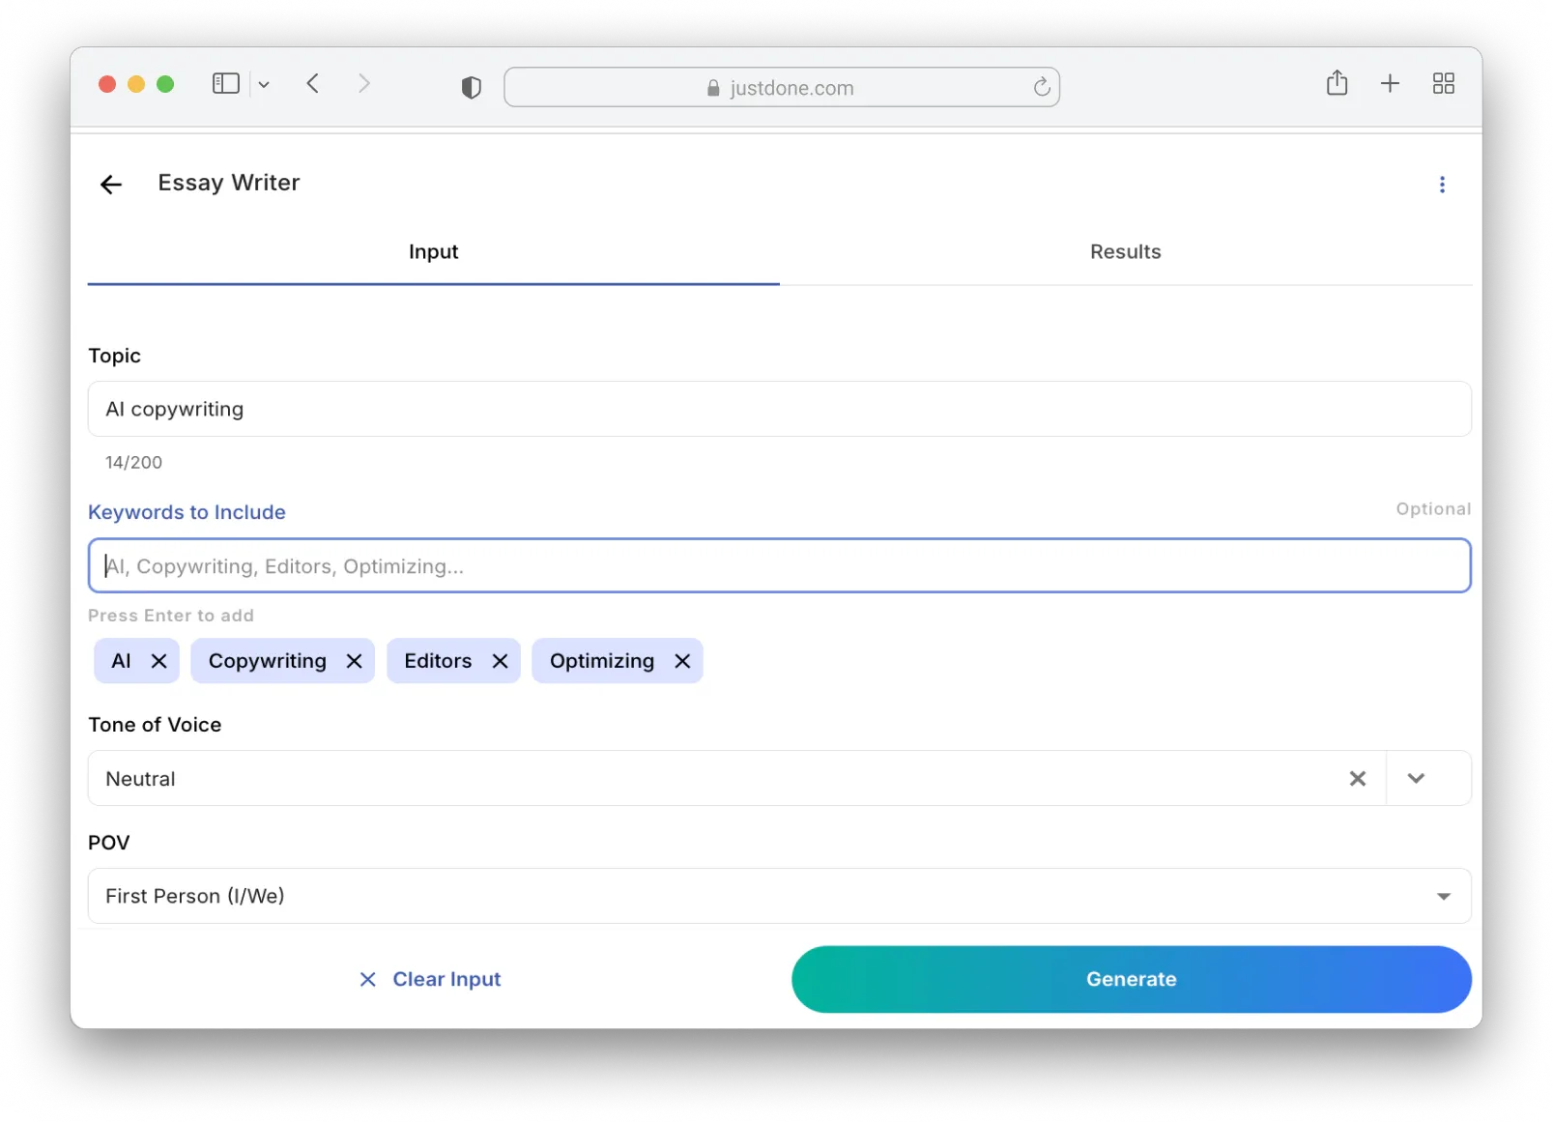Remove the AI keyword tag
This screenshot has width=1553, height=1122.
pyautogui.click(x=159, y=661)
